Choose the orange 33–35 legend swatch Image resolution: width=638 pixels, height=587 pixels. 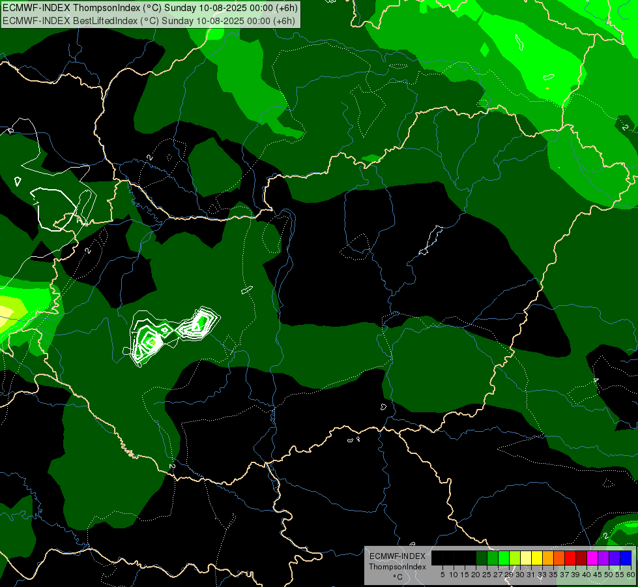click(548, 558)
